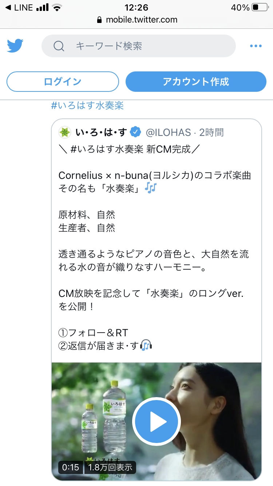Open the three-dot more options menu
The width and height of the screenshot is (273, 486).
[x=256, y=46]
